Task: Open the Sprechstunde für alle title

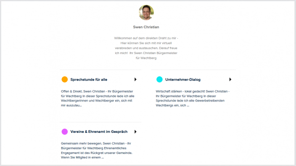Action: [x=89, y=80]
